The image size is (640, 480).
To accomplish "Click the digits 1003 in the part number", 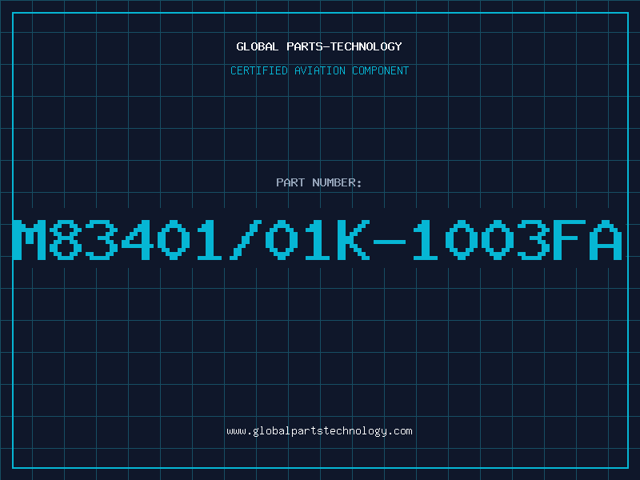I will pyautogui.click(x=481, y=240).
